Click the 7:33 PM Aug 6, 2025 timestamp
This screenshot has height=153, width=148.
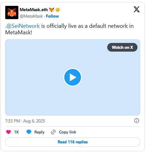point(25,121)
